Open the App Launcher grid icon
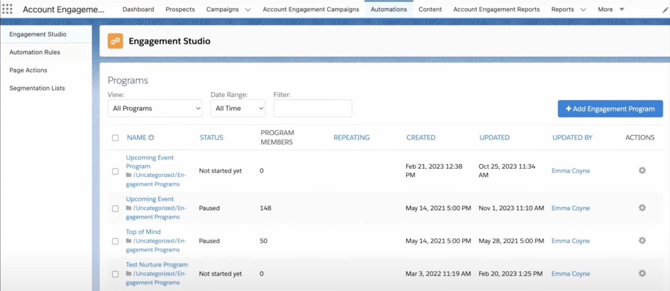Screen dimensions: 670x291 click(x=7, y=9)
